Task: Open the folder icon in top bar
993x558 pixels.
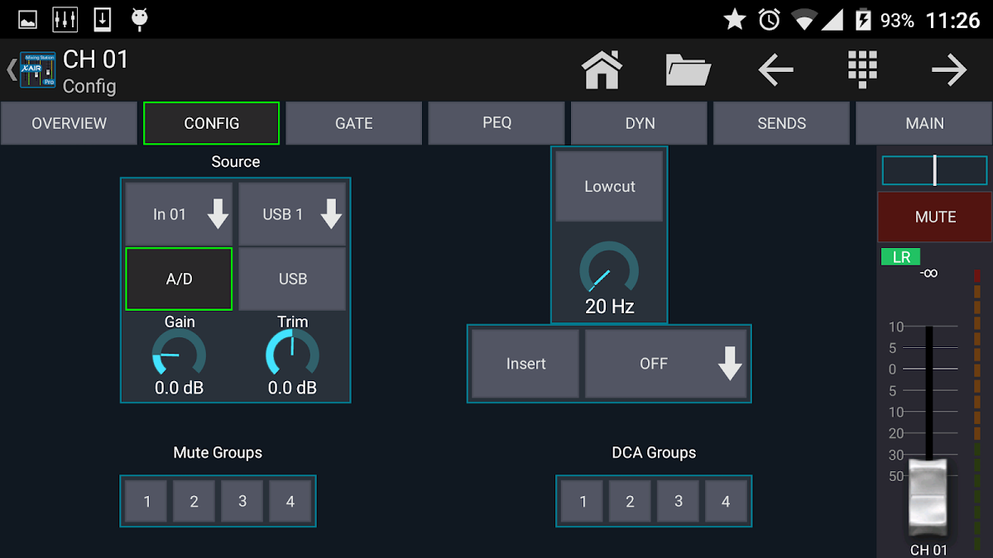Action: tap(688, 70)
